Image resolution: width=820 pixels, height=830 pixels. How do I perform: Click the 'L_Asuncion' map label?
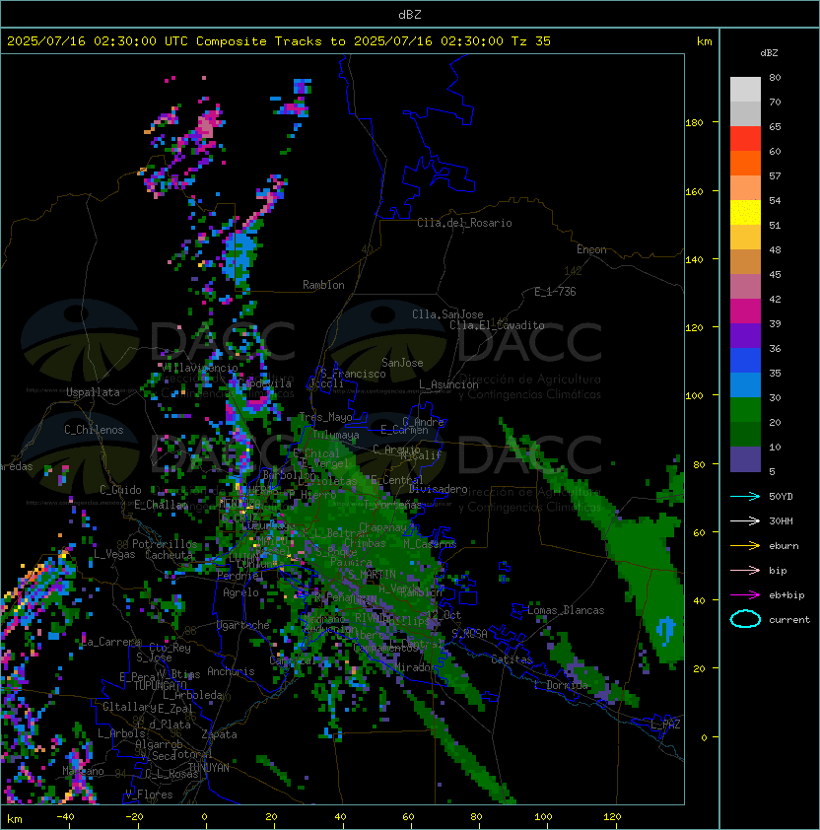(x=448, y=384)
